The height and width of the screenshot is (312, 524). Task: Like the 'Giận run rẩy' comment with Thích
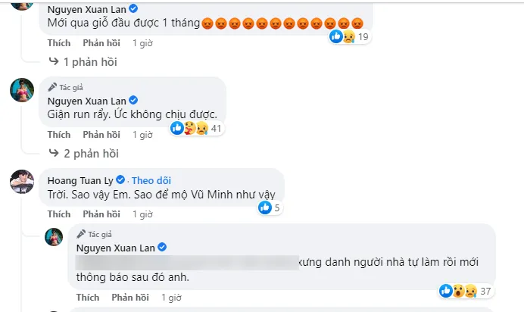point(59,135)
